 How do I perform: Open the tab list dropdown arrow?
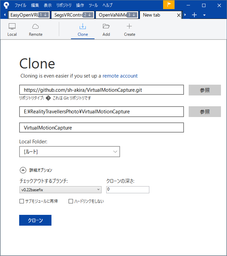click(x=204, y=15)
